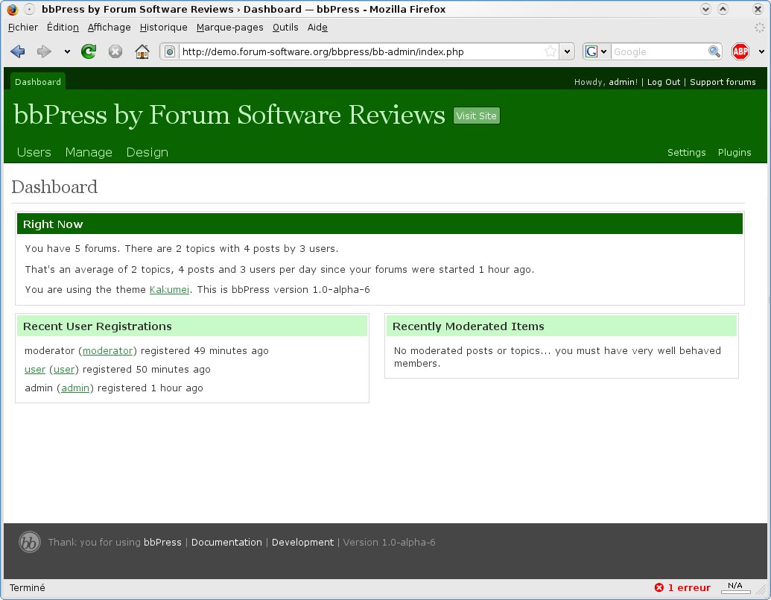Open the Development footer link

coord(302,543)
